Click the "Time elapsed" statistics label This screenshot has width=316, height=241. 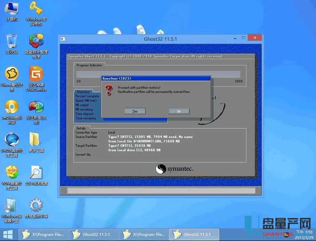click(x=84, y=114)
